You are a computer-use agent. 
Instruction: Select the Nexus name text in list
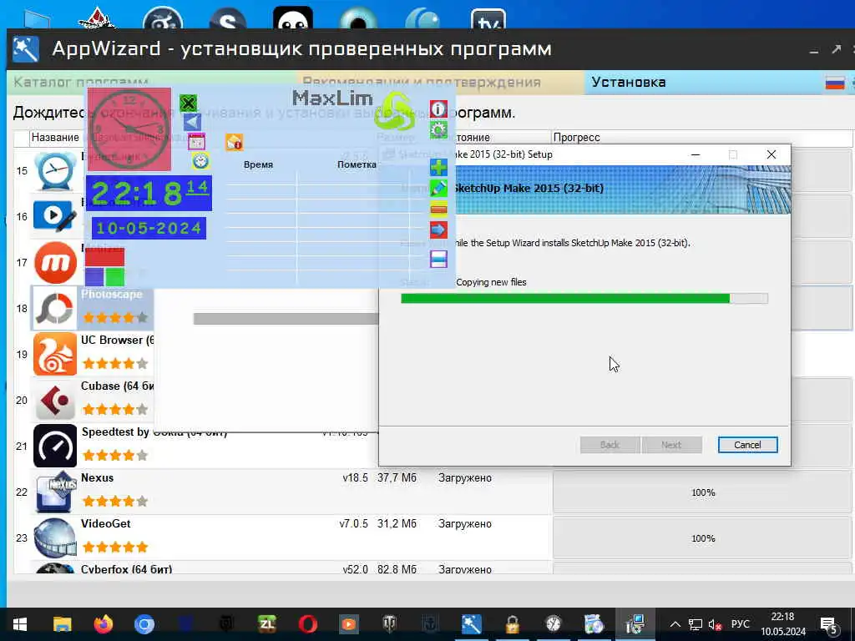[97, 478]
